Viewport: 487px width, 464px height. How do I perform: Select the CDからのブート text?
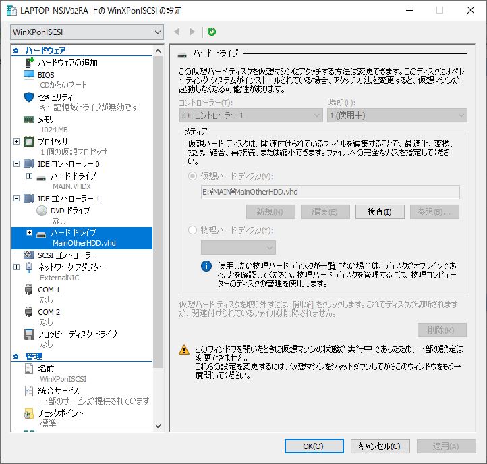pos(63,85)
